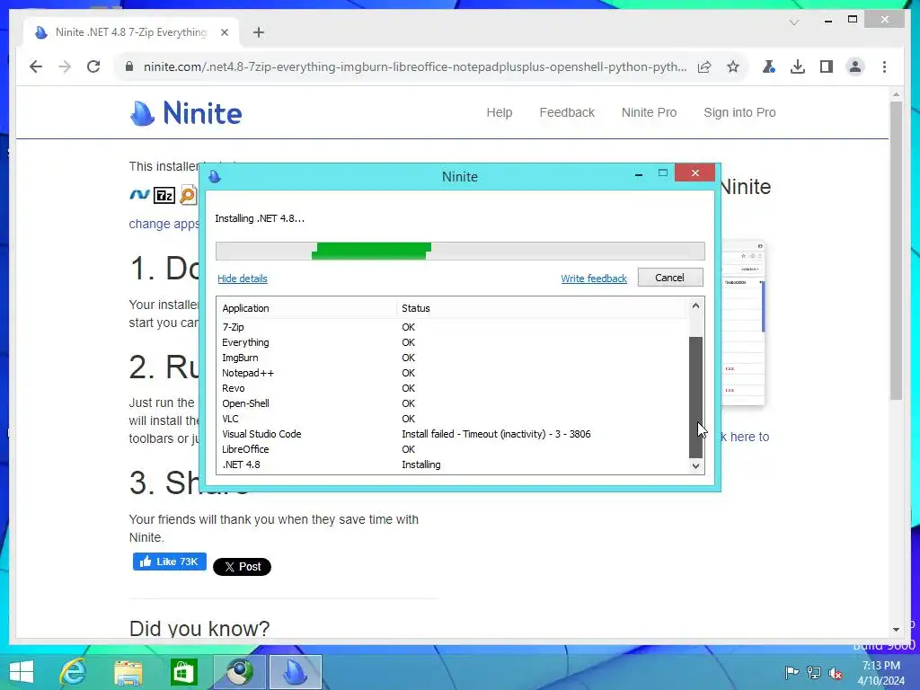Click the webpage vertical scrollbar thumb
Image resolution: width=920 pixels, height=690 pixels.
896,252
